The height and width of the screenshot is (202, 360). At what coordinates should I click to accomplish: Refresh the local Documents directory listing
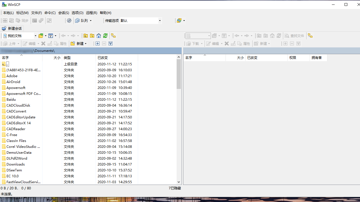[105, 36]
